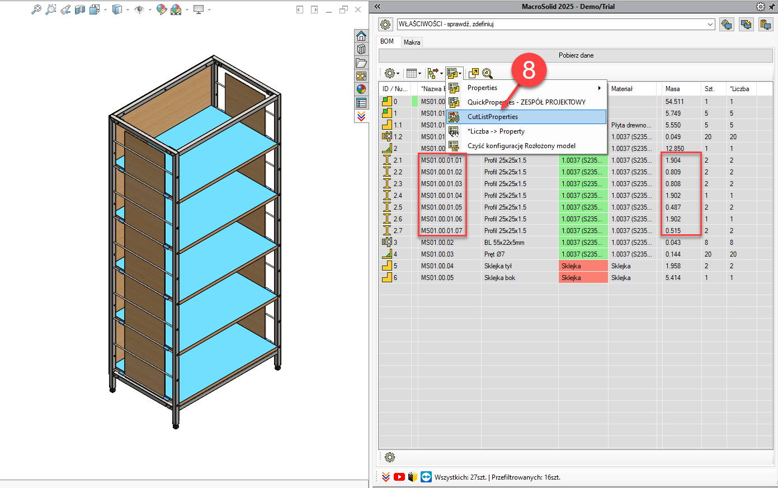Open Design Library tab in sidebar
The image size is (778, 488).
click(361, 49)
